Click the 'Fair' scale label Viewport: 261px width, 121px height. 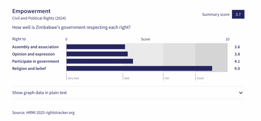coord(167,78)
